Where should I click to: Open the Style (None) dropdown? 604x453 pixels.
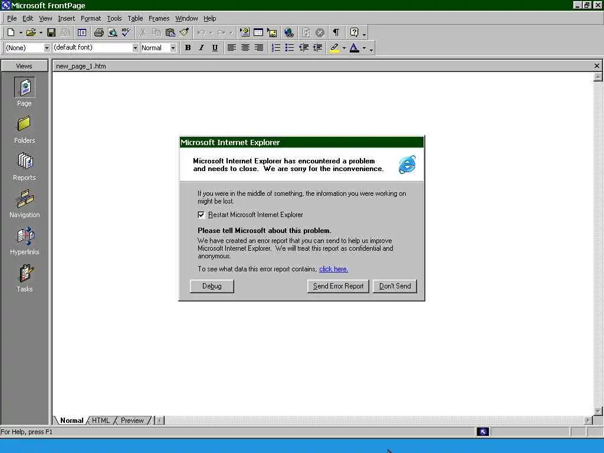click(x=47, y=48)
